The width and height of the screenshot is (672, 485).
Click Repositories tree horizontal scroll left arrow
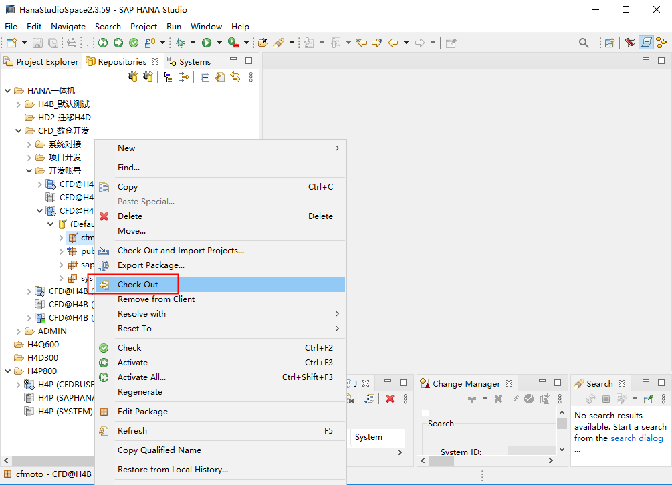click(x=6, y=460)
